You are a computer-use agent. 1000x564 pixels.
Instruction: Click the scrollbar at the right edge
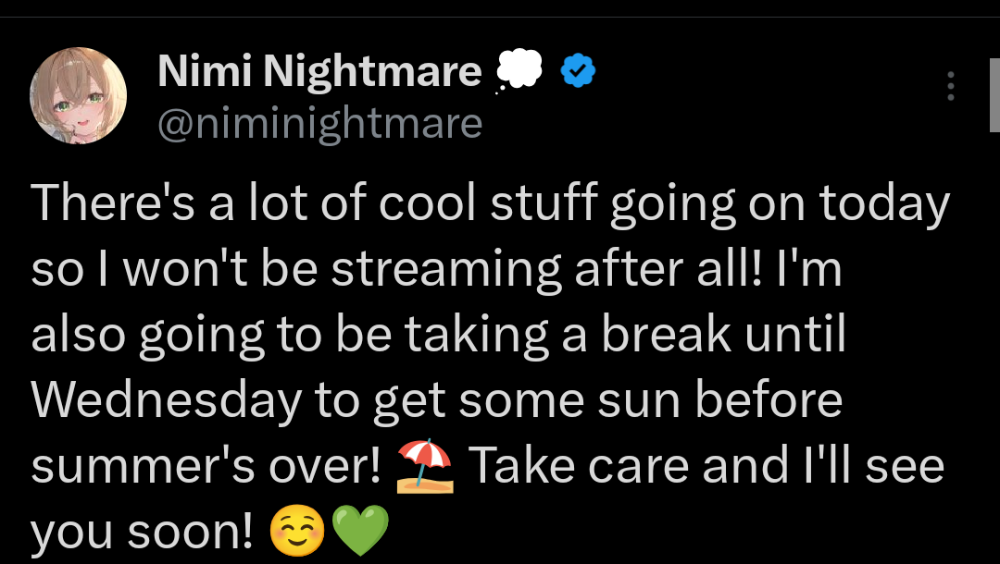tap(994, 92)
